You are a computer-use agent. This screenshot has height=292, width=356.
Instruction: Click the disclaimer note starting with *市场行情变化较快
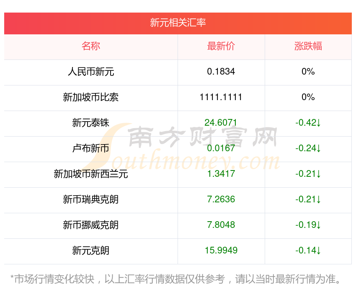tap(176, 279)
